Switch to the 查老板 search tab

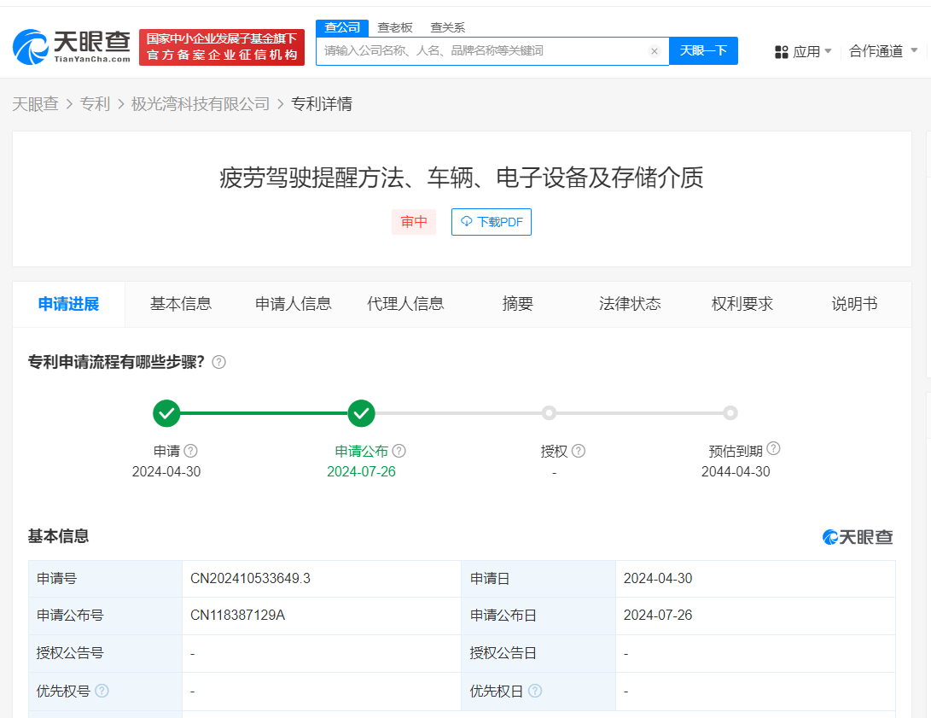[395, 27]
